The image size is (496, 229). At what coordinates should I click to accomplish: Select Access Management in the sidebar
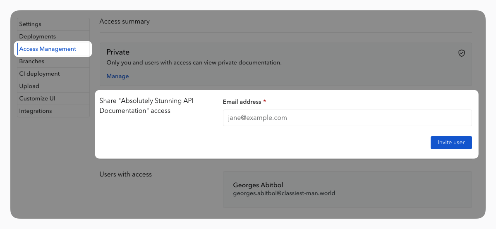point(48,49)
